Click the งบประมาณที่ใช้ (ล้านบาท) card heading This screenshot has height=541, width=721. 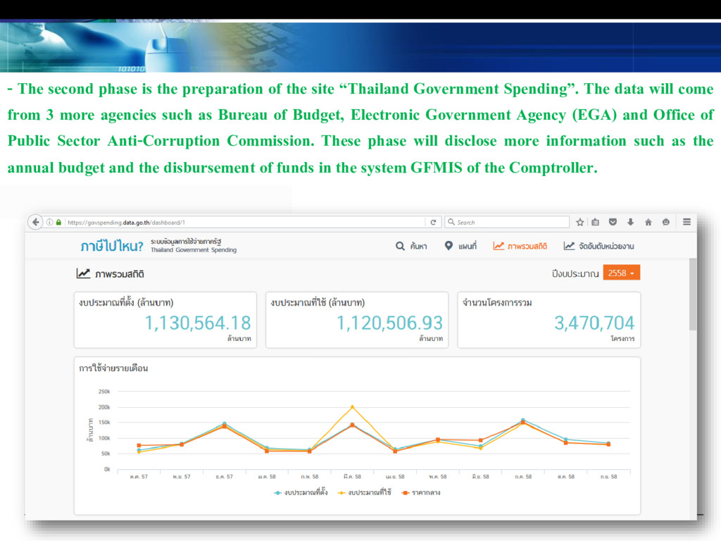point(318,303)
